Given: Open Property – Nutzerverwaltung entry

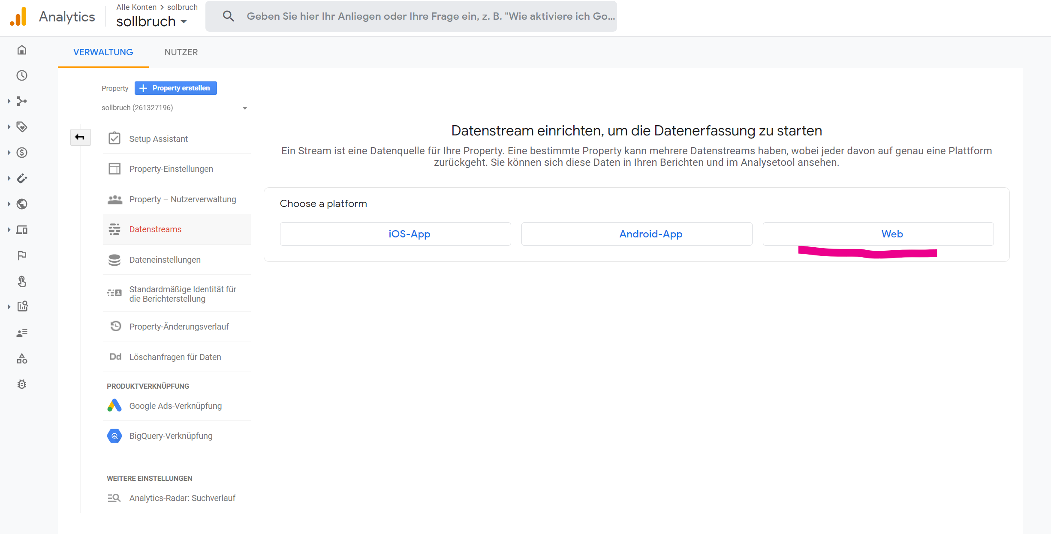Looking at the screenshot, I should click(x=177, y=199).
